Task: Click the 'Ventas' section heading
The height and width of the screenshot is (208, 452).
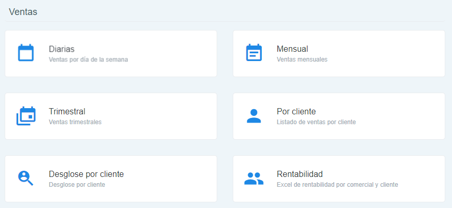Action: click(x=23, y=12)
